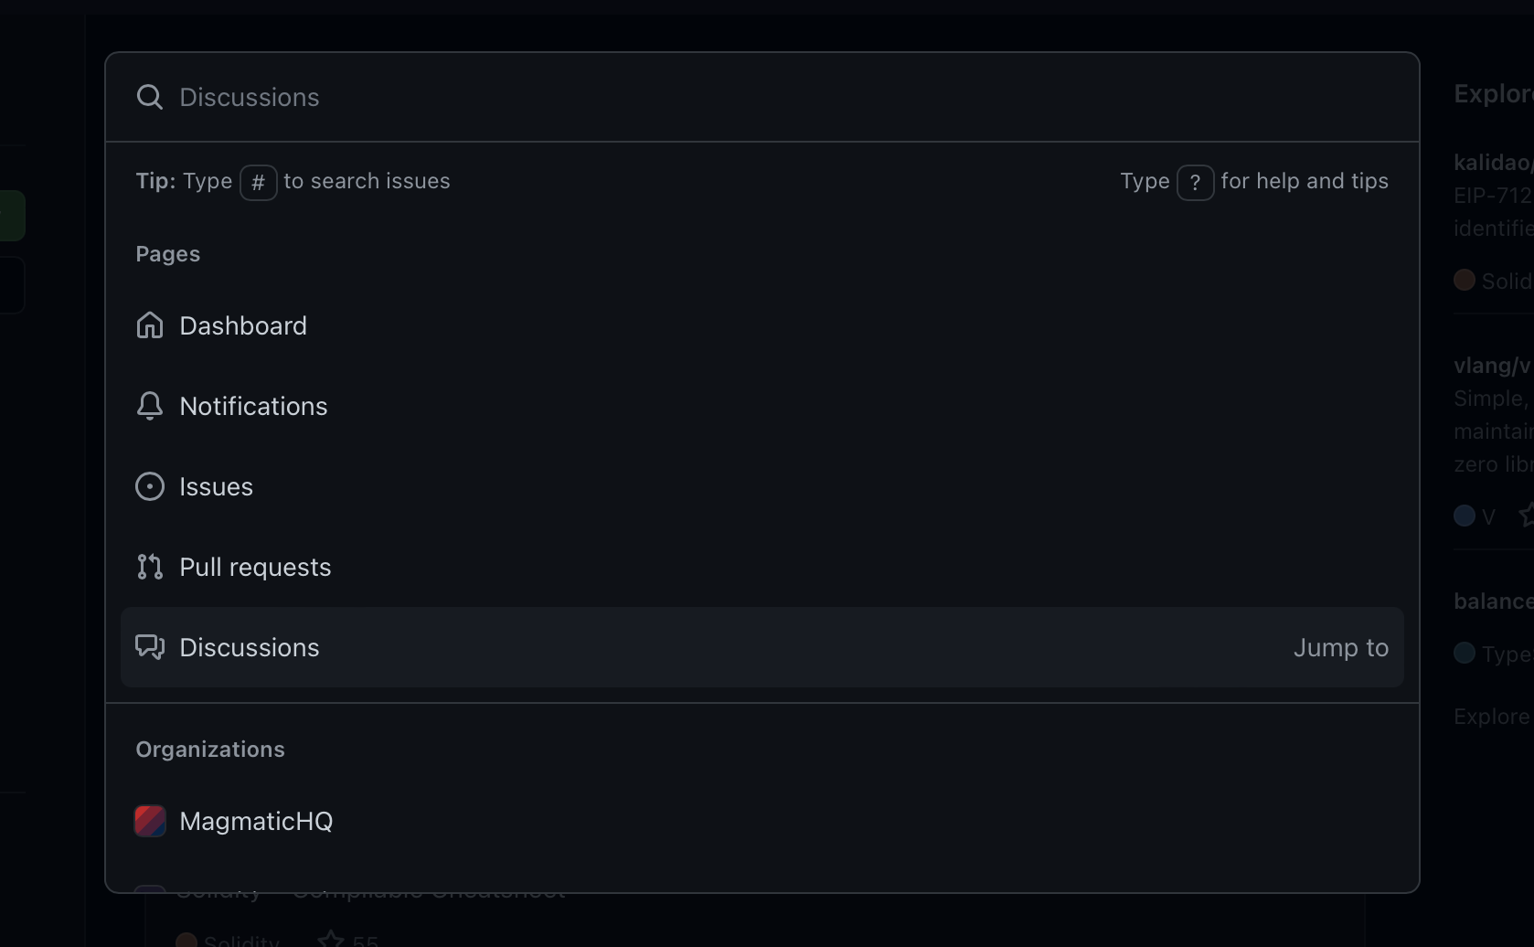Open the MagmaticHQ organization avatar
This screenshot has height=947, width=1534.
coord(149,820)
